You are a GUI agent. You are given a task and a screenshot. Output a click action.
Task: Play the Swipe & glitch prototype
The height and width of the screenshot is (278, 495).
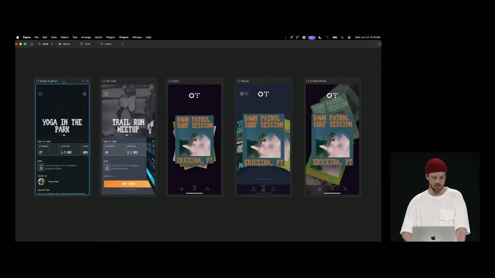click(88, 81)
